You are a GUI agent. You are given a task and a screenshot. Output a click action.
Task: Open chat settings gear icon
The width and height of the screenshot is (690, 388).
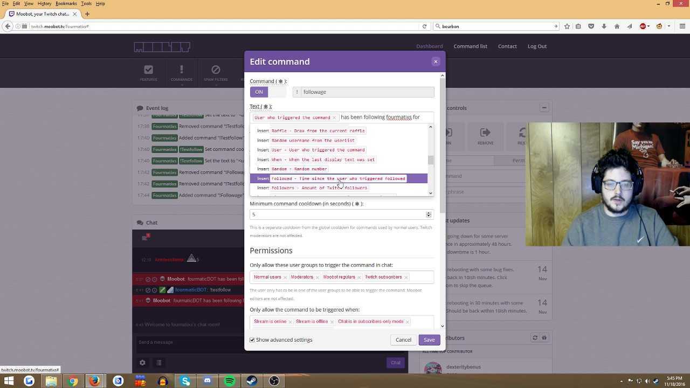pyautogui.click(x=142, y=363)
